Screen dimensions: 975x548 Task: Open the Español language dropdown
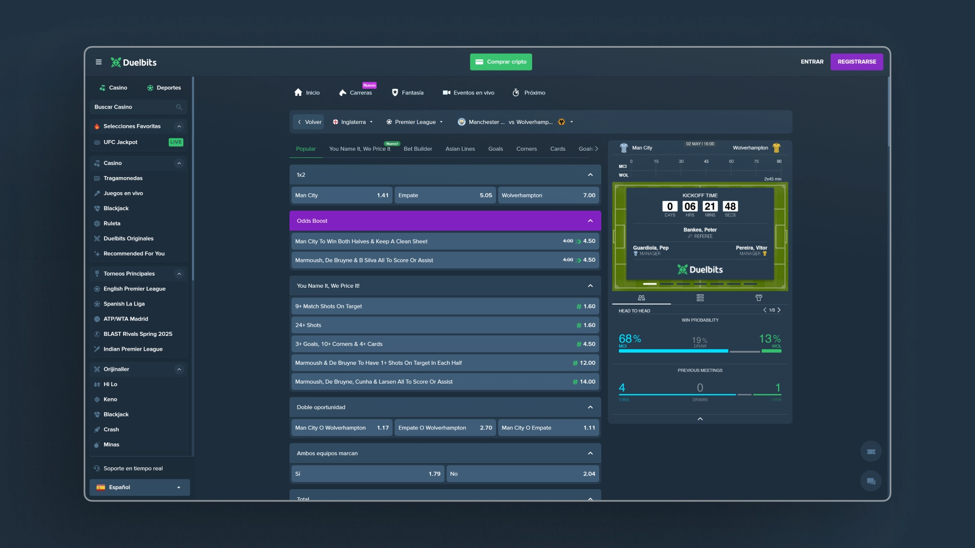click(140, 487)
